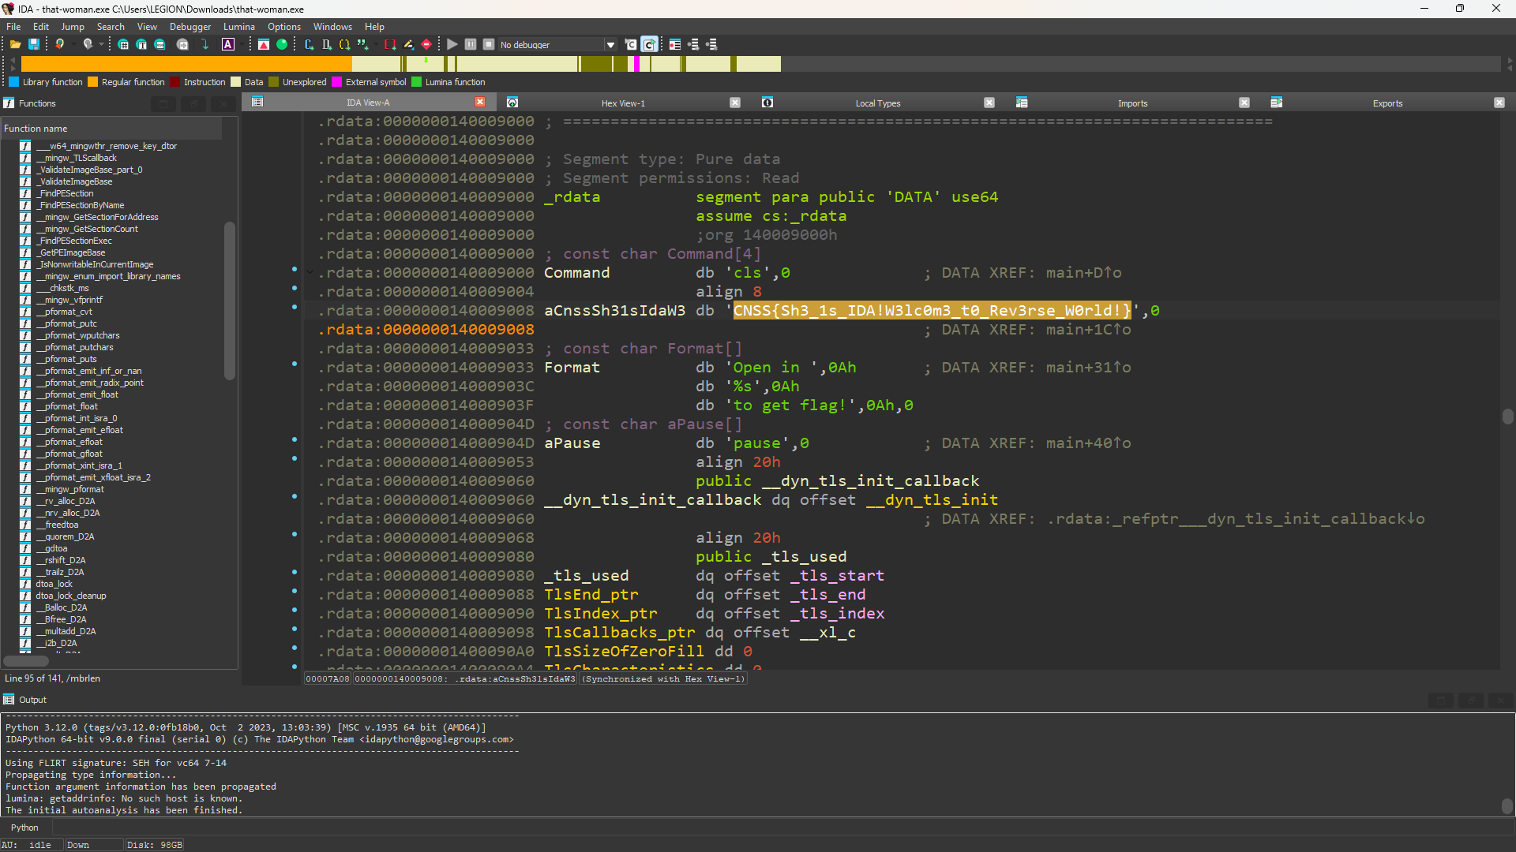Click the highlighted 'C' pseudocode sync icon

click(x=649, y=45)
